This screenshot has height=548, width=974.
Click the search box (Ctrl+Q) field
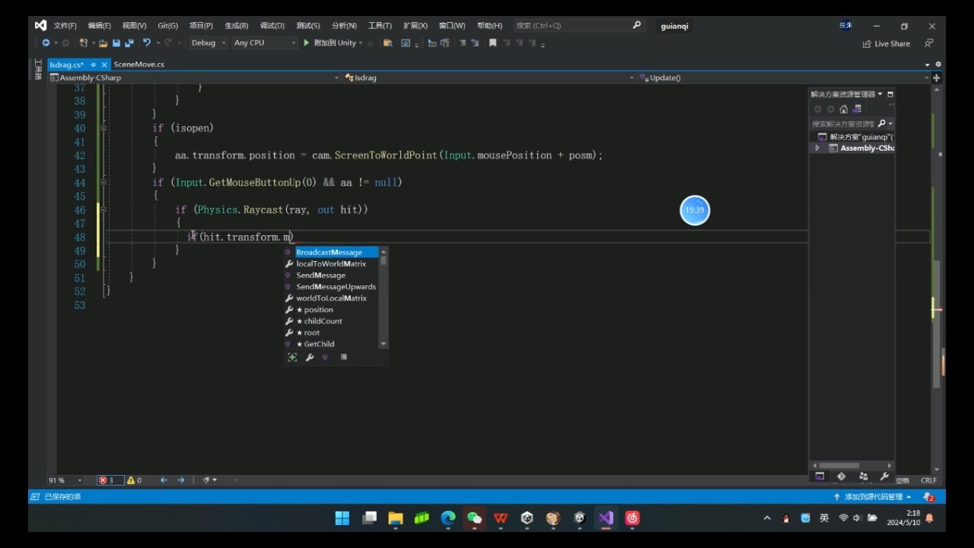pyautogui.click(x=578, y=25)
